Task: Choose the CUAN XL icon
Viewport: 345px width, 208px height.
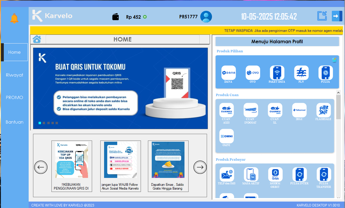Action: (275, 110)
